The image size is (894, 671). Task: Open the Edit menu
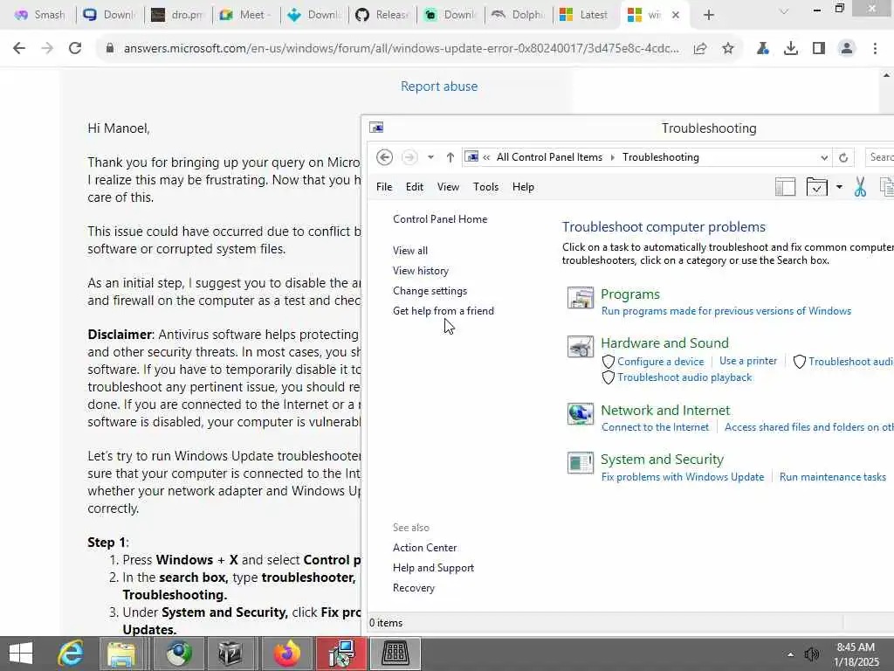coord(415,187)
